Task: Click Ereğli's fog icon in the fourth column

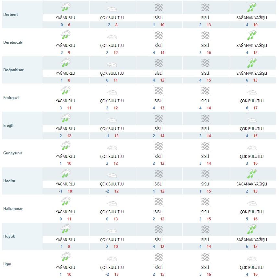Action: click(x=205, y=118)
